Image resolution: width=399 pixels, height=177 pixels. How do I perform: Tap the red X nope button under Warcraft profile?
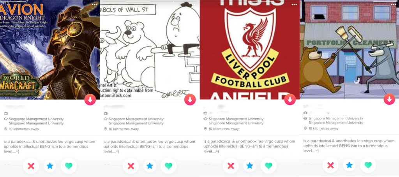click(31, 166)
